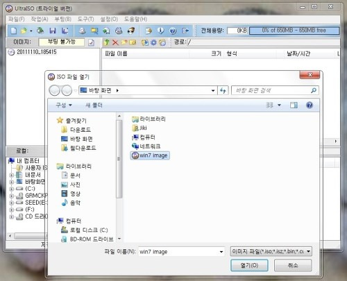
Task: Click the 바탕 화면 검색 search box
Action: point(275,90)
